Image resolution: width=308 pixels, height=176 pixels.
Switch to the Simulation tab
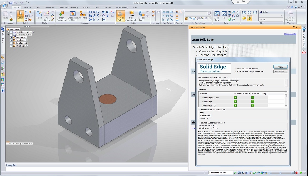[50, 7]
